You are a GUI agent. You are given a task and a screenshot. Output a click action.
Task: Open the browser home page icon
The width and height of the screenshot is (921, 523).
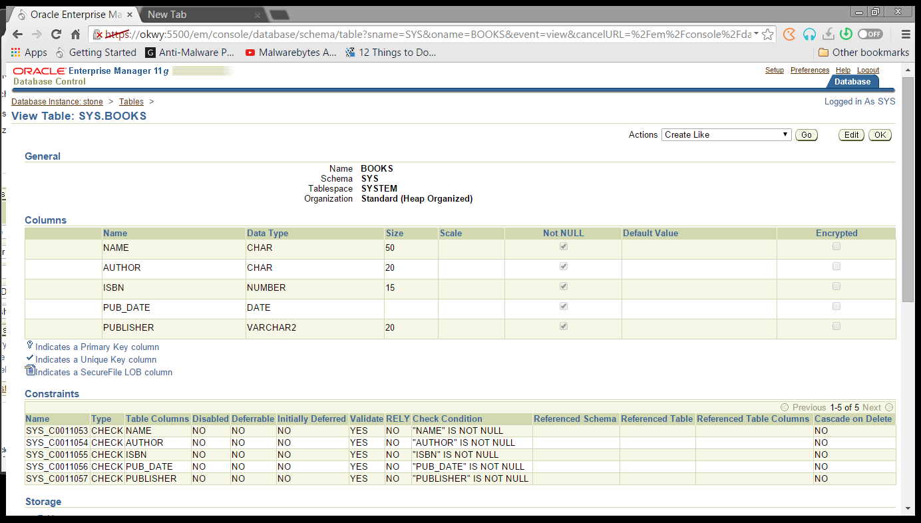tap(76, 33)
